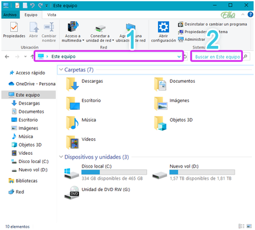Viewport: 255px width, 230px height.
Task: Open Abrir configuración gear icon
Action: (x=163, y=27)
